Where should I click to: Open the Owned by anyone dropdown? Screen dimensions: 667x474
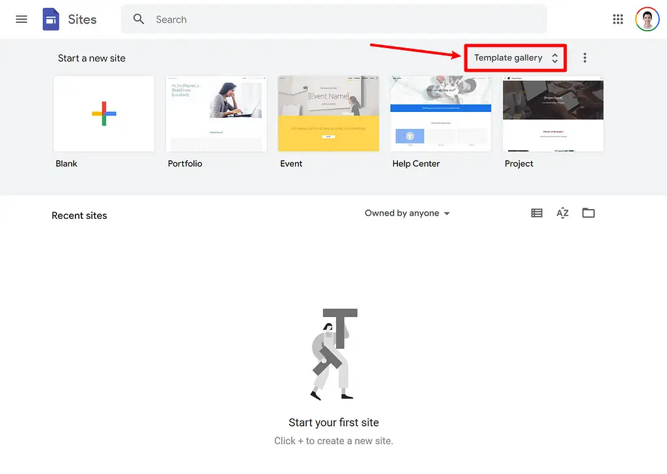(407, 213)
